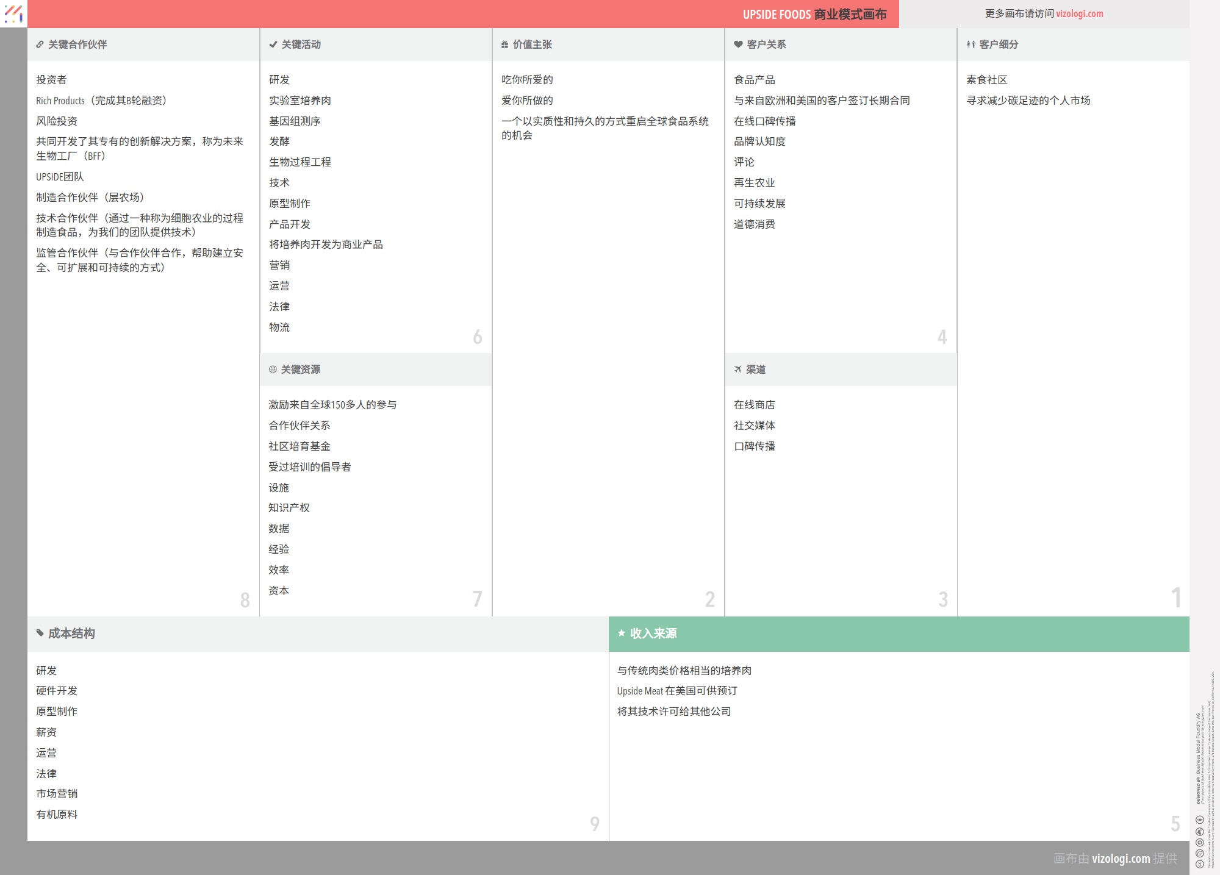Viewport: 1220px width, 875px height.
Task: Click the Creative Commons license icon
Action: [x=1199, y=864]
